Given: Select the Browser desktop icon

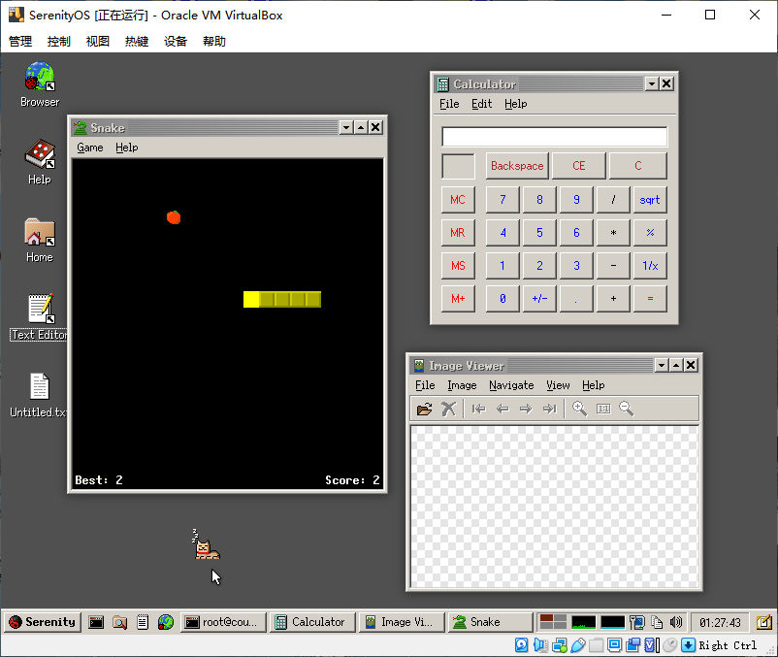Looking at the screenshot, I should click(40, 84).
